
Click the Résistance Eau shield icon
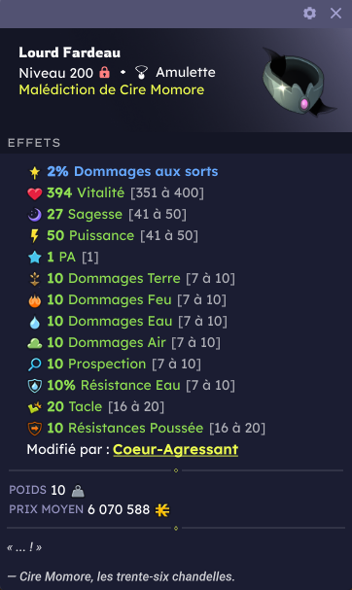pos(35,386)
